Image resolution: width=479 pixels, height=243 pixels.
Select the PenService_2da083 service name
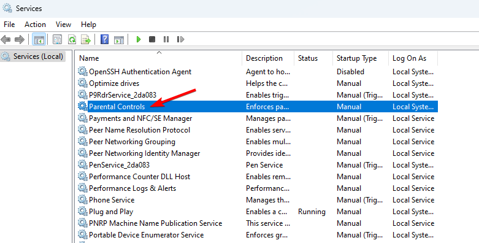coord(119,164)
